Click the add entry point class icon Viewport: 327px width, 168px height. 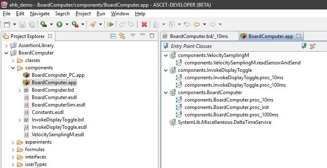click(304, 46)
